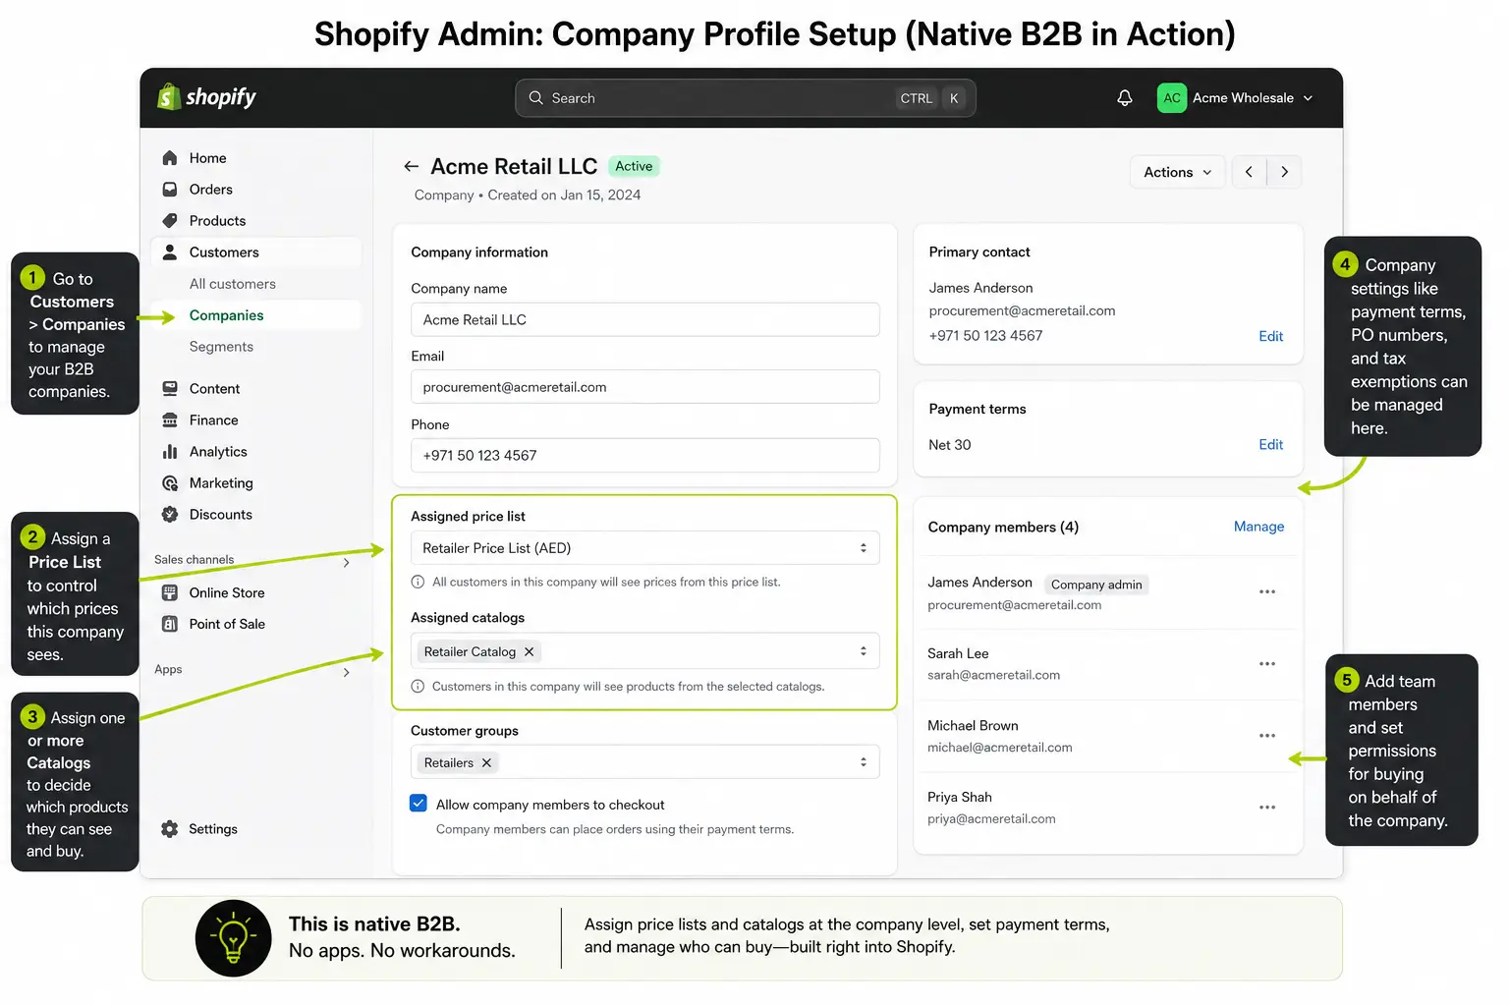Click the Created on Jan 15, 2024 text
The width and height of the screenshot is (1509, 1006).
click(x=564, y=196)
